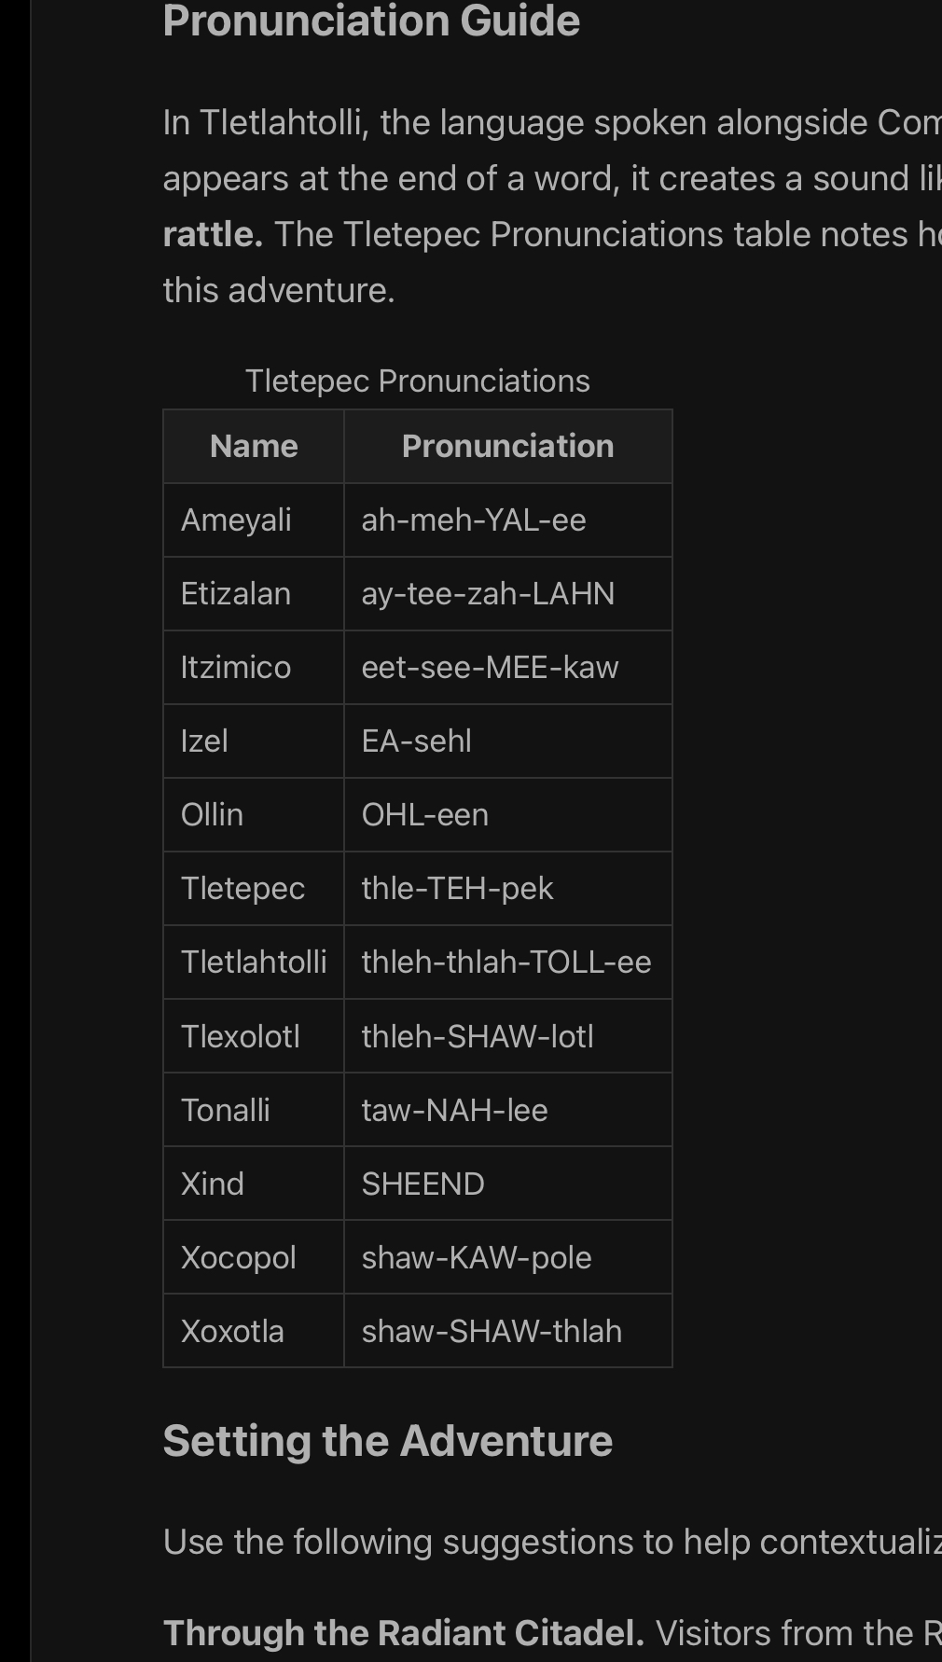This screenshot has height=1662, width=942.
Task: Select the Tletepec name cell in table
Action: [x=242, y=888]
